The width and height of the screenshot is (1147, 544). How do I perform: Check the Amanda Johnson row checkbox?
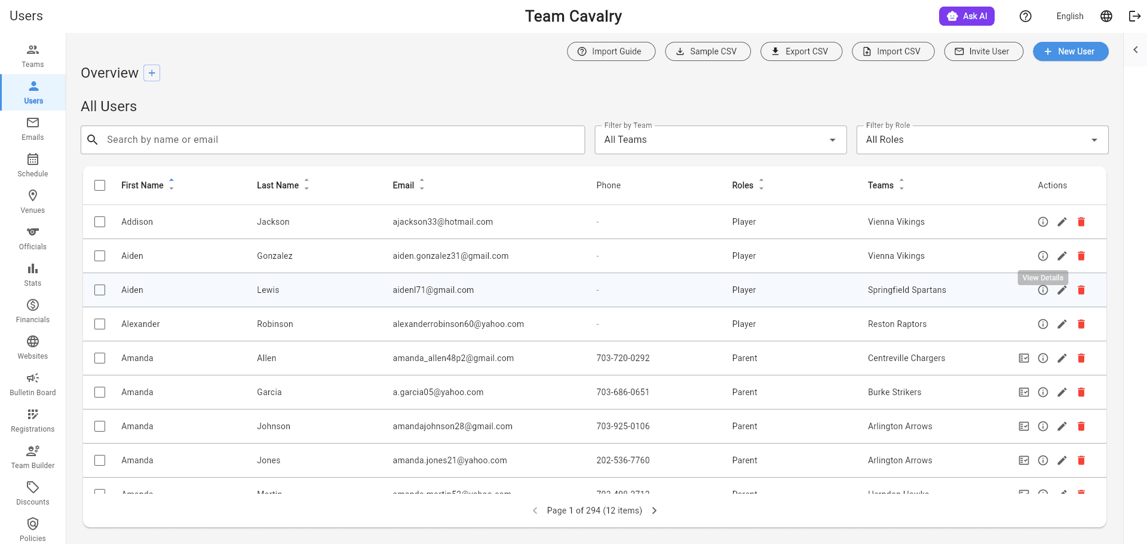coord(100,426)
